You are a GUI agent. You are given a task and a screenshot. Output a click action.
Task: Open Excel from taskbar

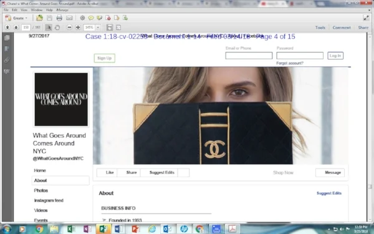pyautogui.click(x=71, y=229)
